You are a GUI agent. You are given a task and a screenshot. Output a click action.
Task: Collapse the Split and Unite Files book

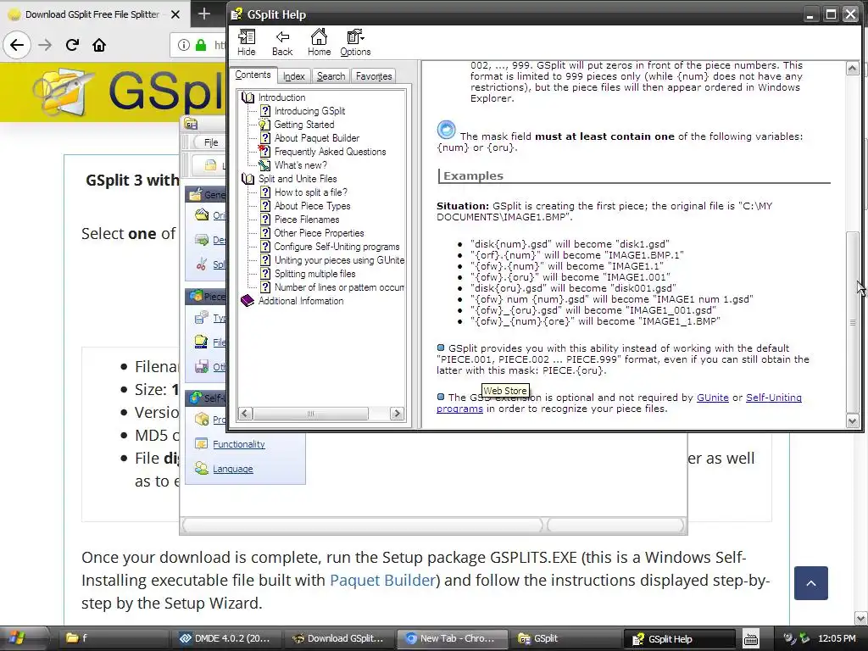(x=248, y=179)
